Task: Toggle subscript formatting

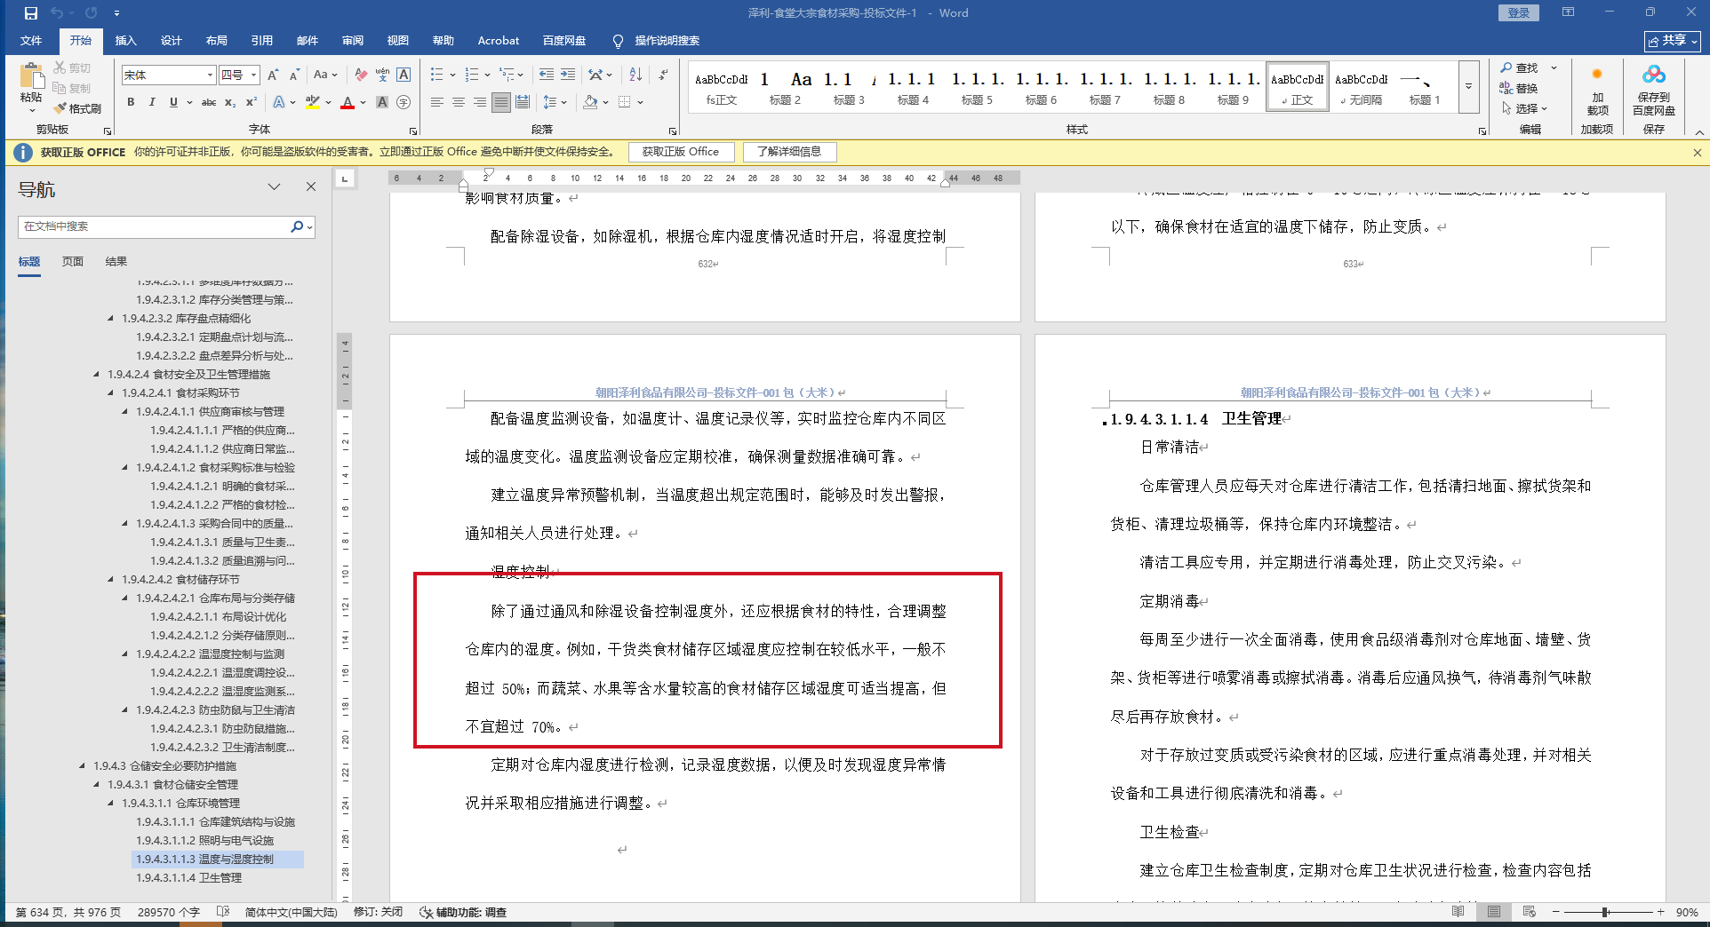Action: click(x=230, y=102)
